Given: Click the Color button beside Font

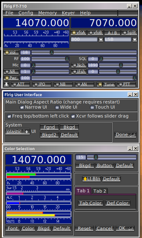Looking at the screenshot, I should click(28, 228).
